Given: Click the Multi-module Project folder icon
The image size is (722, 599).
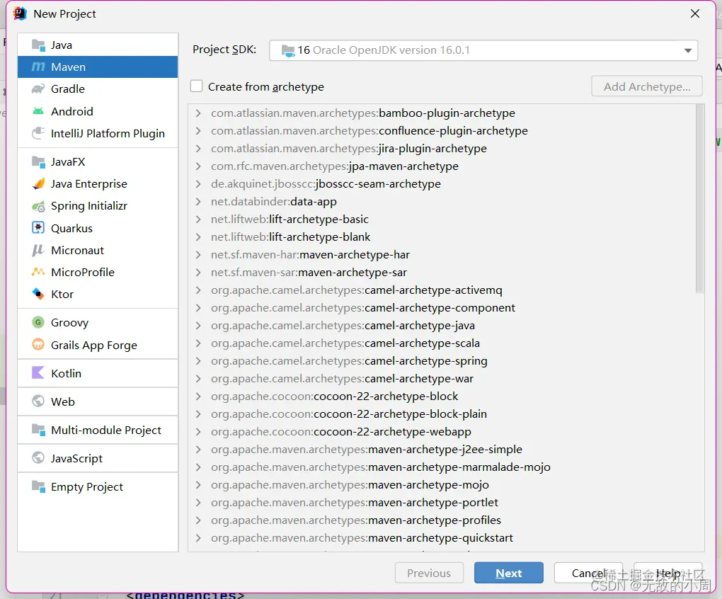Looking at the screenshot, I should point(38,430).
